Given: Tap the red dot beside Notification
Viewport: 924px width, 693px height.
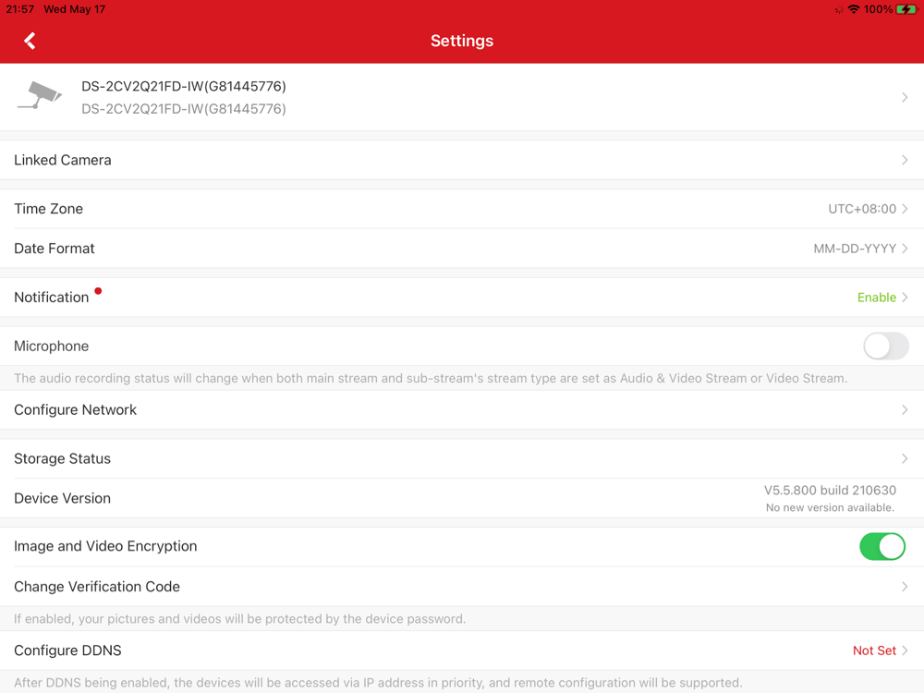Looking at the screenshot, I should pos(98,290).
